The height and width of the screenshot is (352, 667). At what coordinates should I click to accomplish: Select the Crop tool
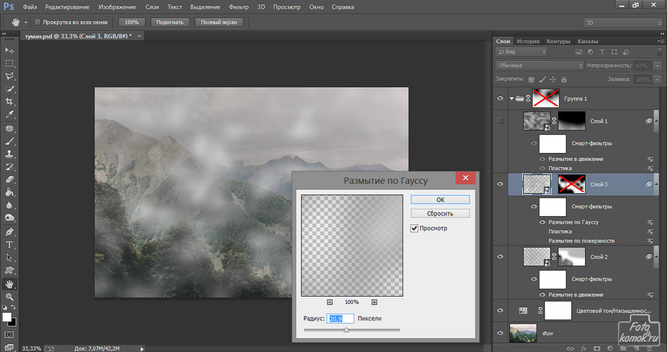[10, 102]
